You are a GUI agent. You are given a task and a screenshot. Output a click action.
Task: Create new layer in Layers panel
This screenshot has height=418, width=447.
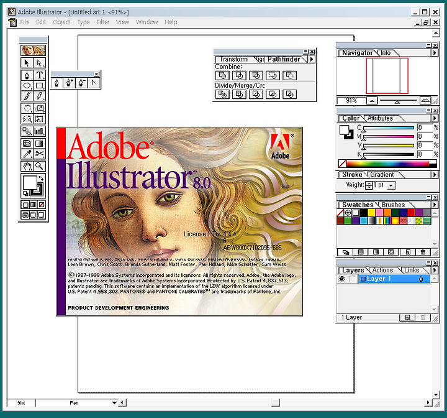pos(408,317)
